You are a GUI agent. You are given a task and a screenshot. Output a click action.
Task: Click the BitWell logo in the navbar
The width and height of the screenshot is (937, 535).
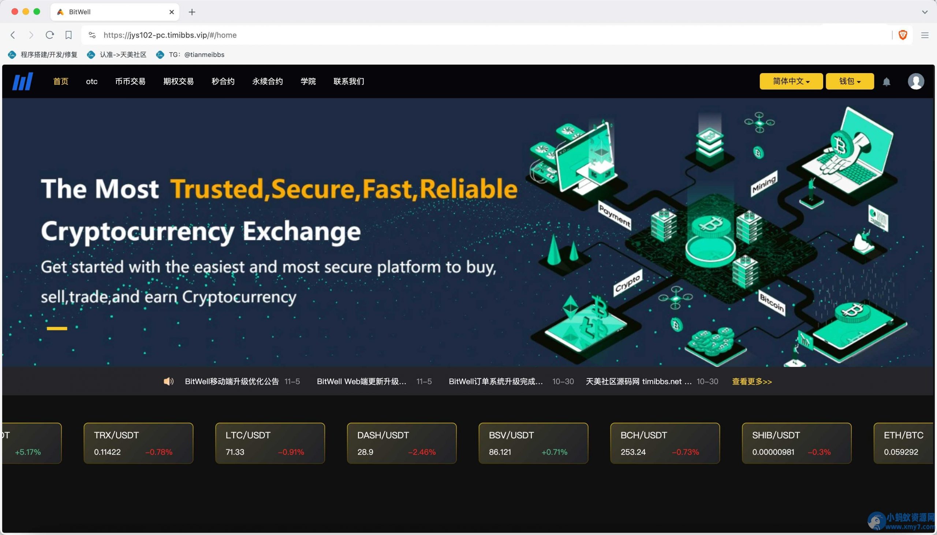(22, 81)
